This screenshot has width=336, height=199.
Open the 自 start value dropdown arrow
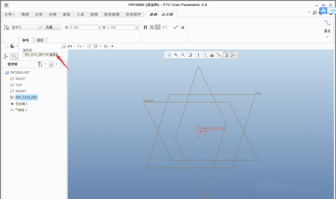[99, 28]
